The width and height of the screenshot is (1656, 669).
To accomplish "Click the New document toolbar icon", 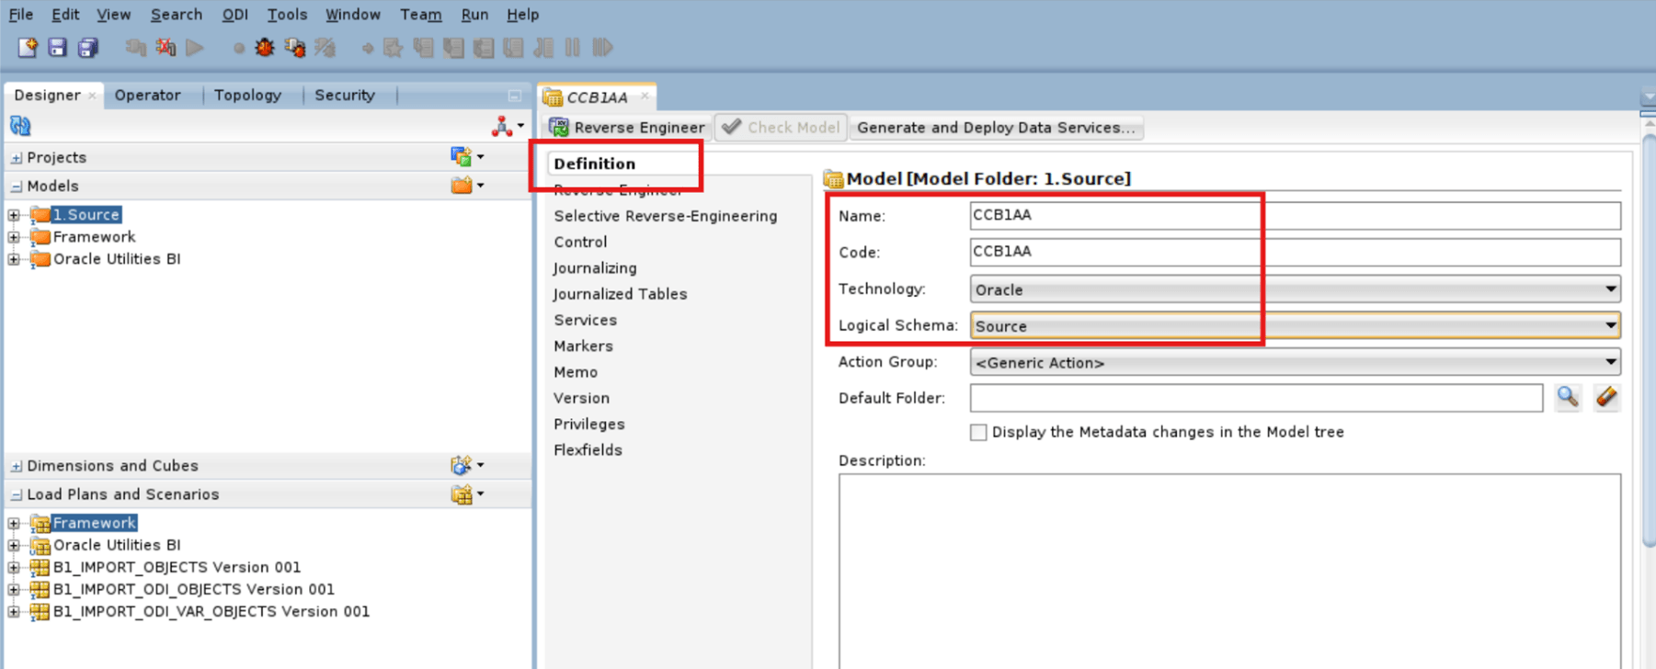I will [27, 47].
